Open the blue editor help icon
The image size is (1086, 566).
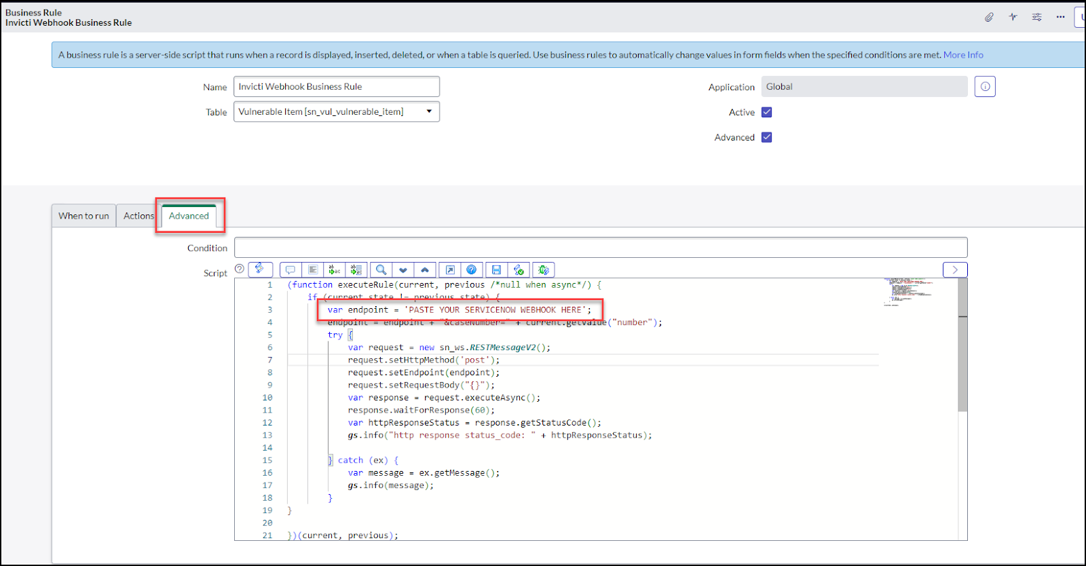pyautogui.click(x=472, y=269)
